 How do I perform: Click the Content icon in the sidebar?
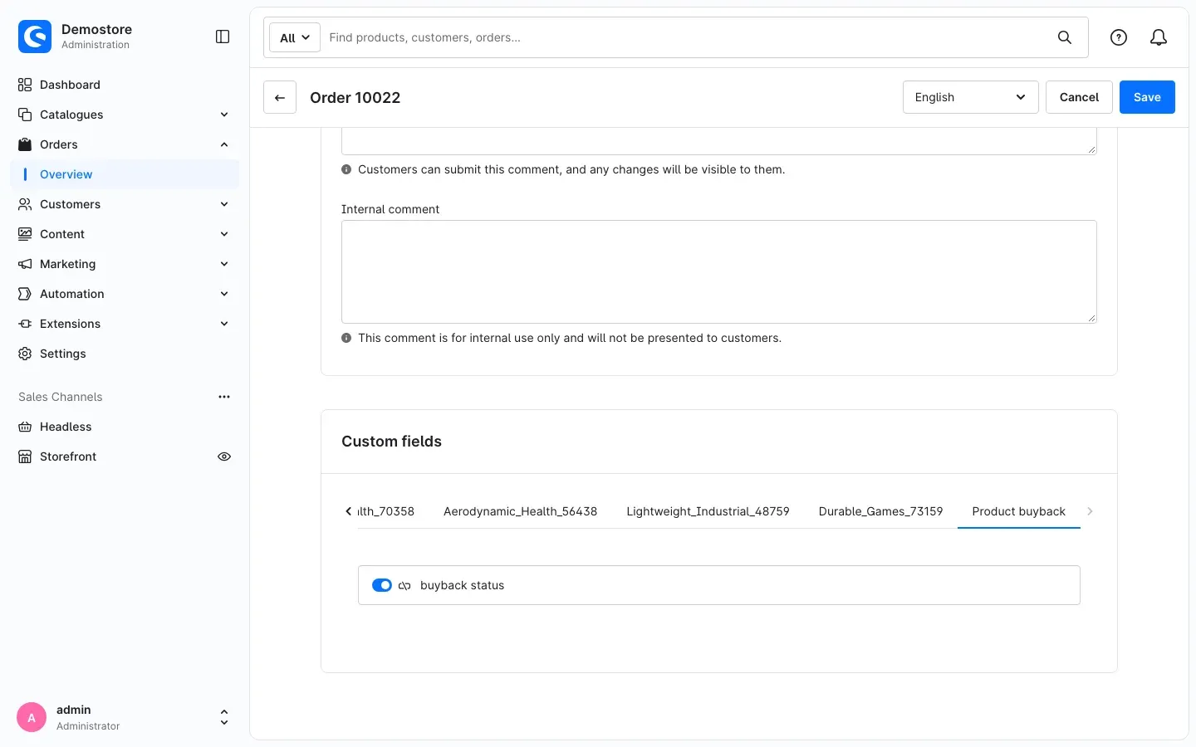[25, 234]
